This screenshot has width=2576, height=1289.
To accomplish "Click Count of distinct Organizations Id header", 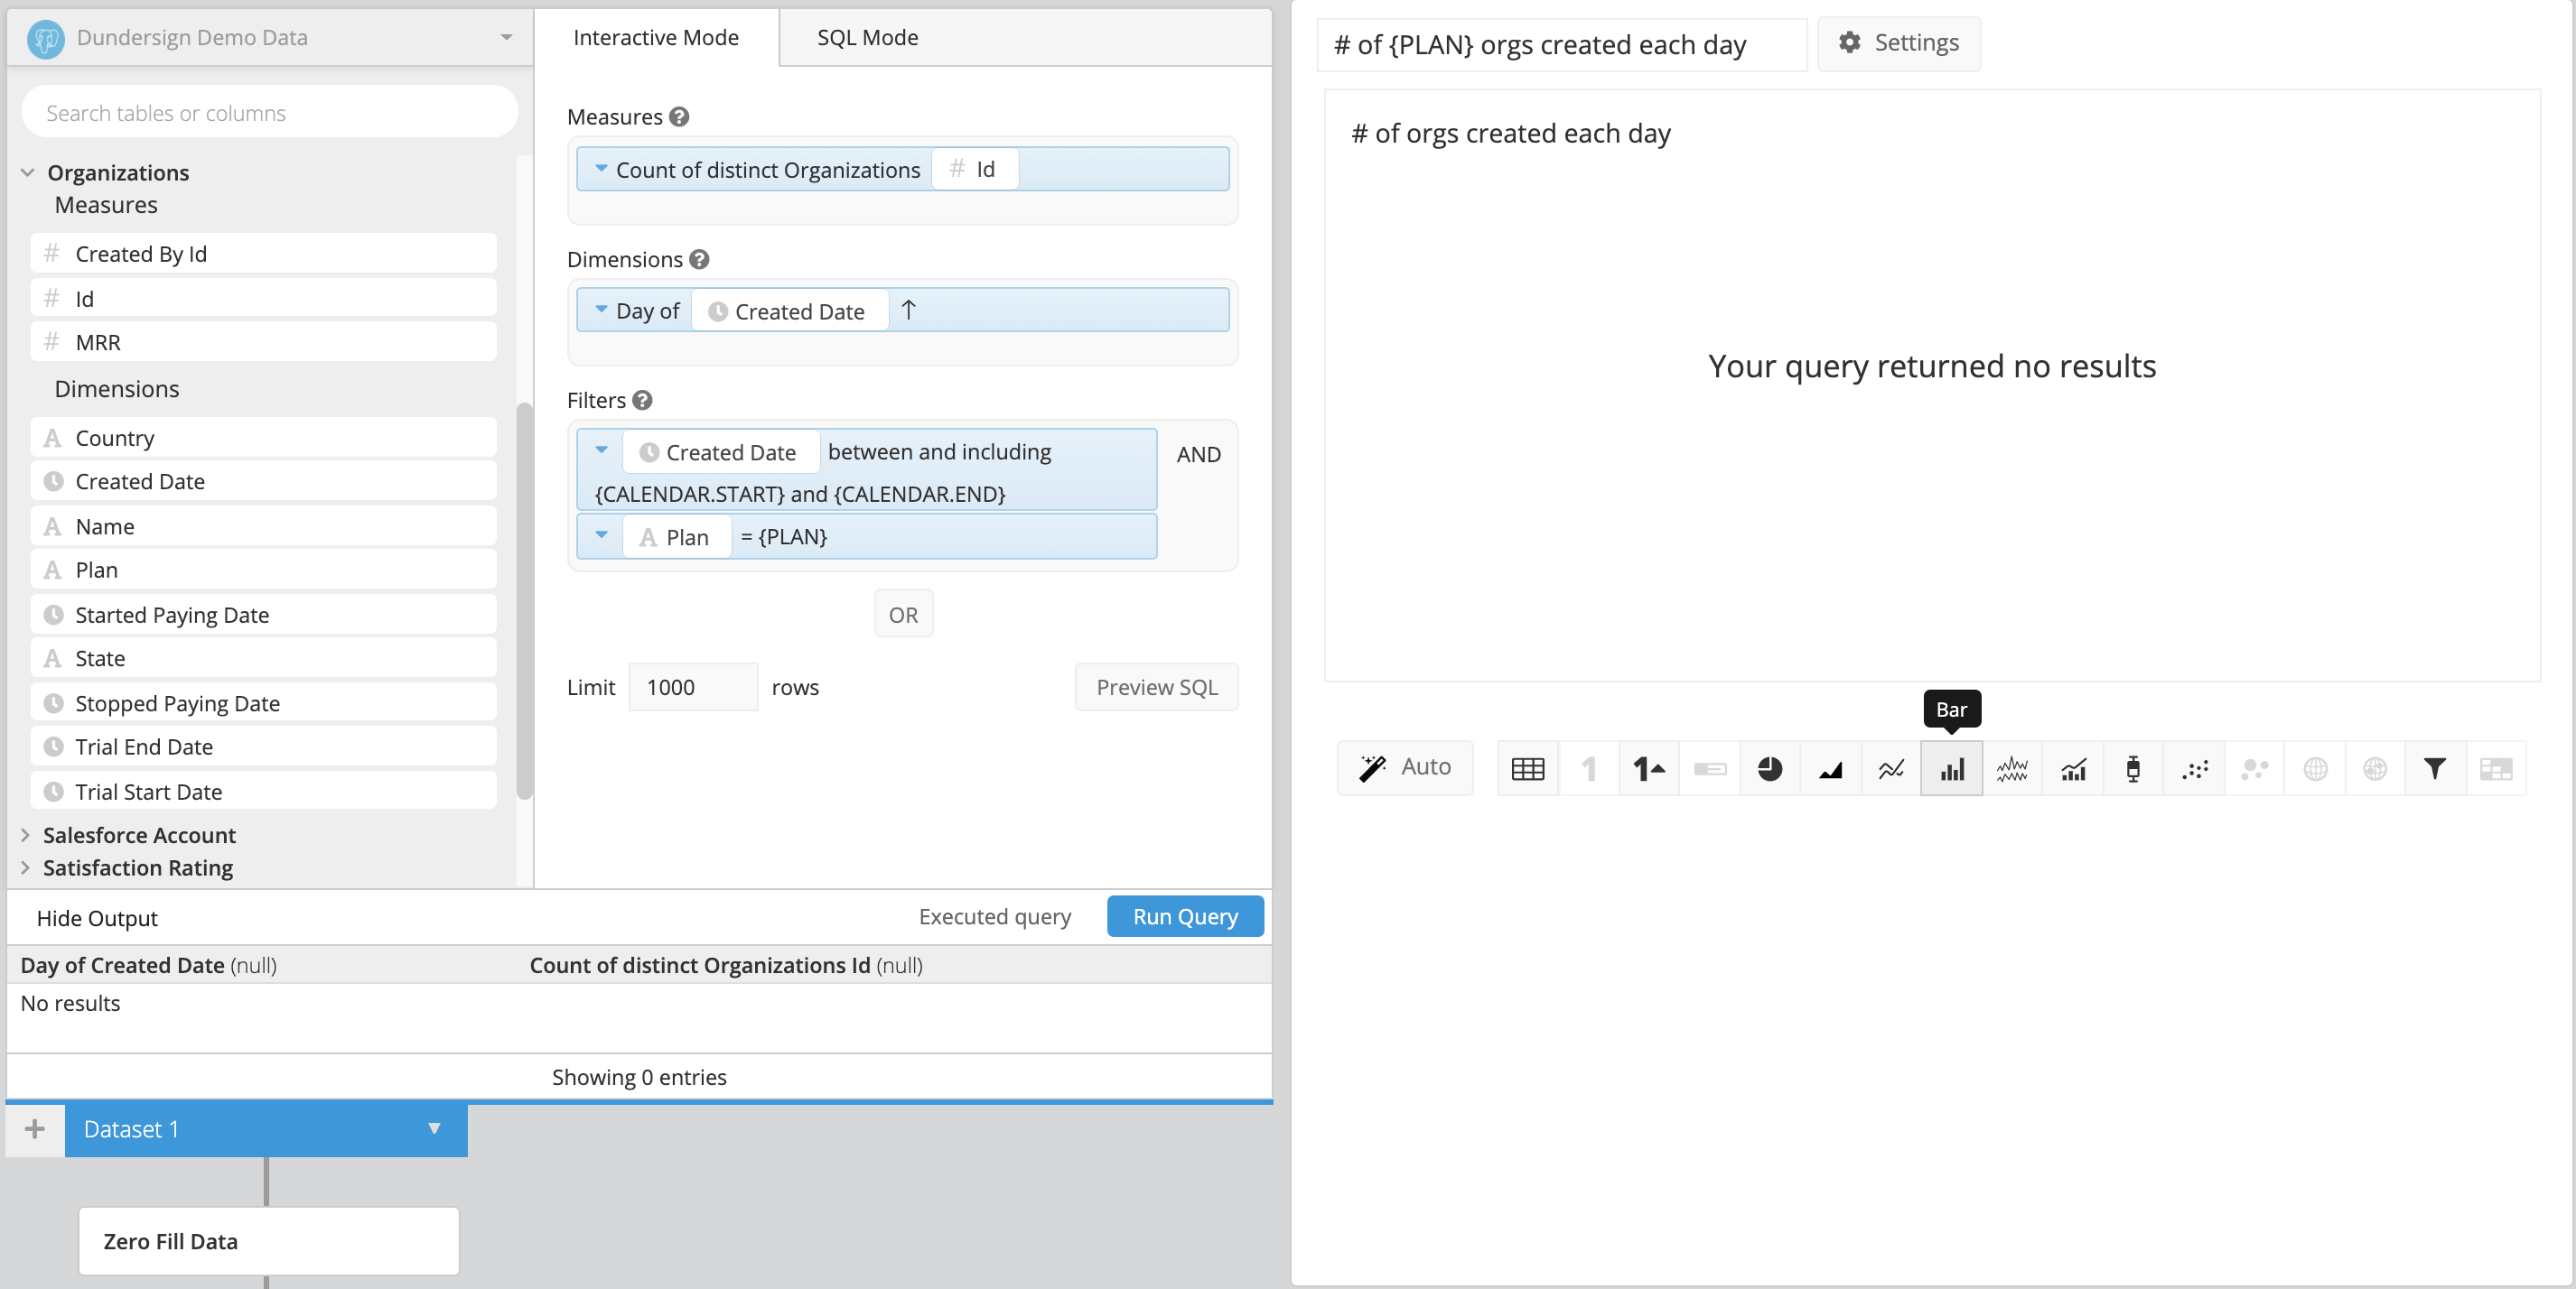I will [726, 965].
